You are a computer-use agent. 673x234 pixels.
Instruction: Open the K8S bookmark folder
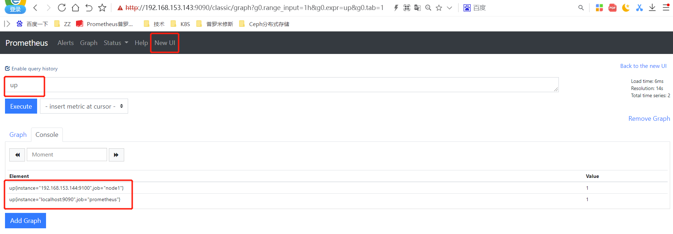pyautogui.click(x=180, y=24)
